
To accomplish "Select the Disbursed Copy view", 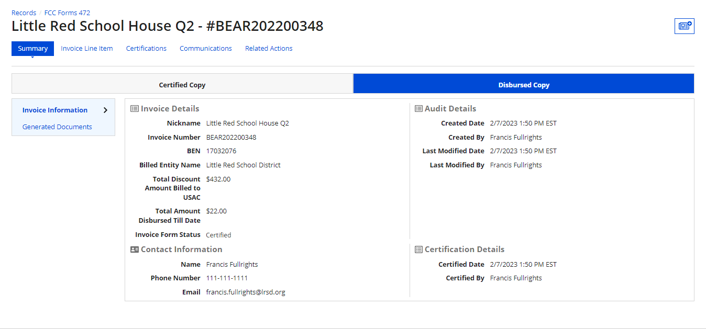I will (524, 85).
